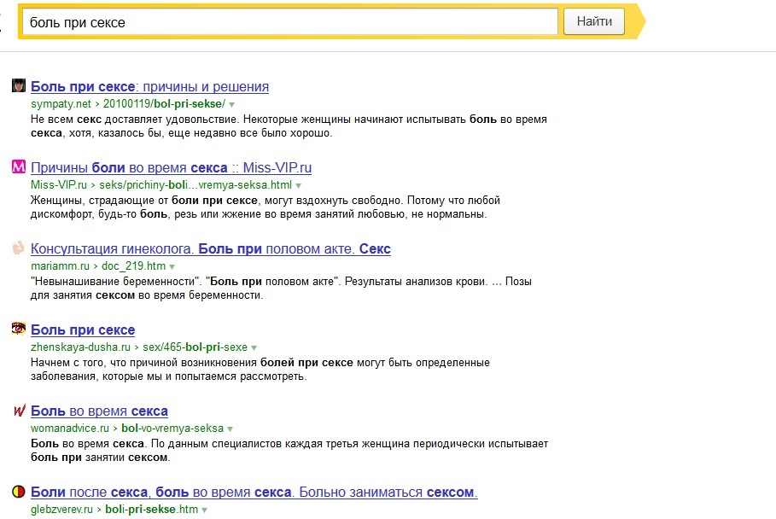Click the boli-pri-sekse.htm path link
The width and height of the screenshot is (776, 519).
[x=151, y=510]
